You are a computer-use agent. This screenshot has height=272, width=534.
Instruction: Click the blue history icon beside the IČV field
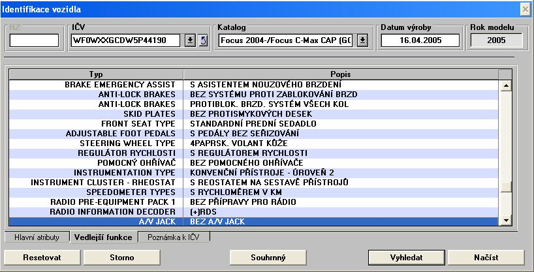[202, 40]
